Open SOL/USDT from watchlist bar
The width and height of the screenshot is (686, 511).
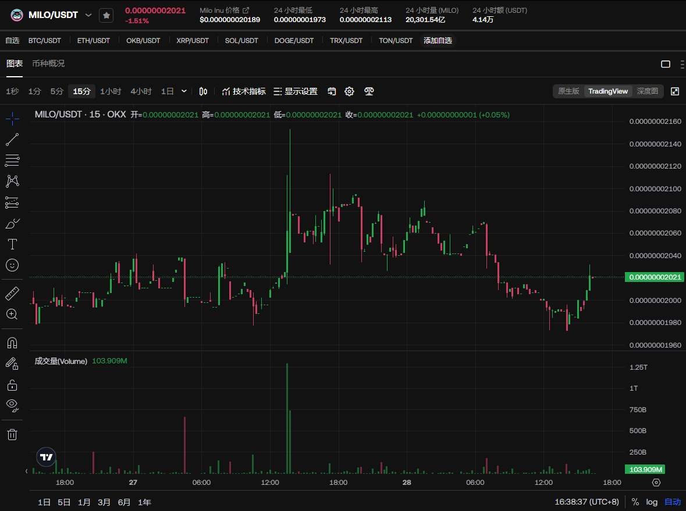pos(241,41)
